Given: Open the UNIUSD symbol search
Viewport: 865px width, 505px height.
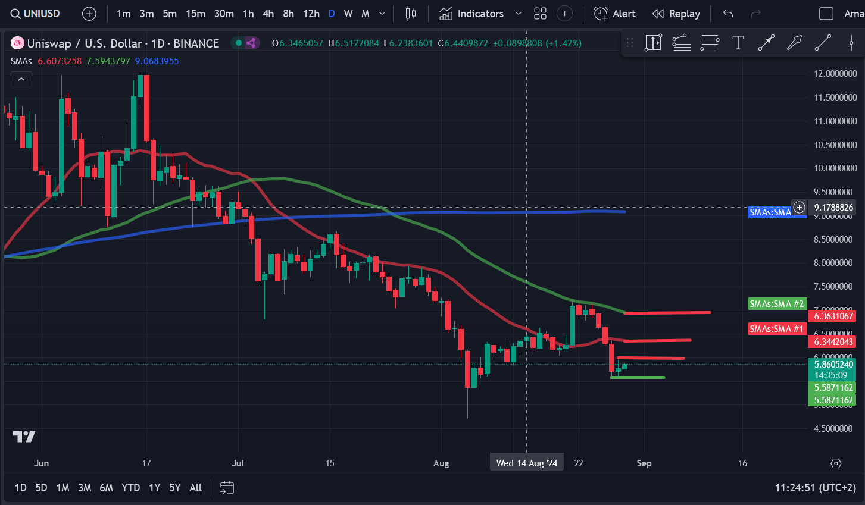Looking at the screenshot, I should tap(35, 13).
